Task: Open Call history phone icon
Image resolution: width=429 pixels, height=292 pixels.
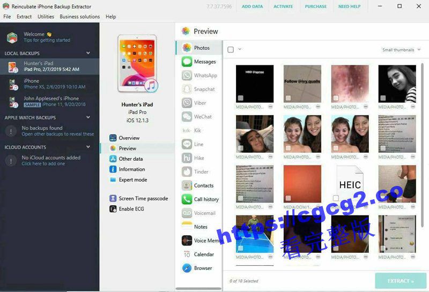Action: pos(187,199)
